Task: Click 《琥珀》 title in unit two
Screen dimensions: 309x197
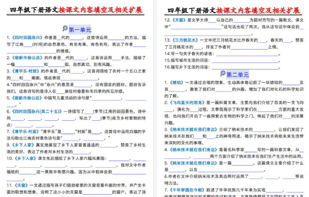Action: pos(176,83)
